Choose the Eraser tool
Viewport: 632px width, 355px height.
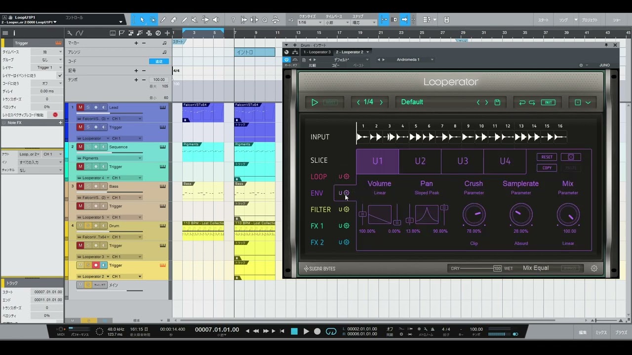pyautogui.click(x=174, y=20)
